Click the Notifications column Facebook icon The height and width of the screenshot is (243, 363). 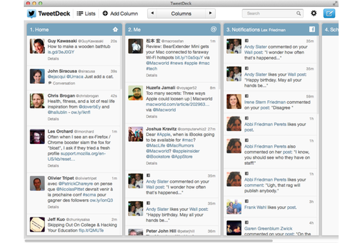312,29
